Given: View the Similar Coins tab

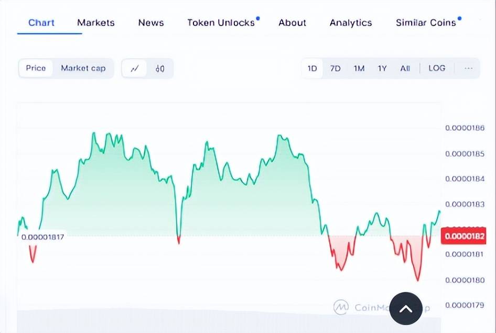Looking at the screenshot, I should 426,23.
